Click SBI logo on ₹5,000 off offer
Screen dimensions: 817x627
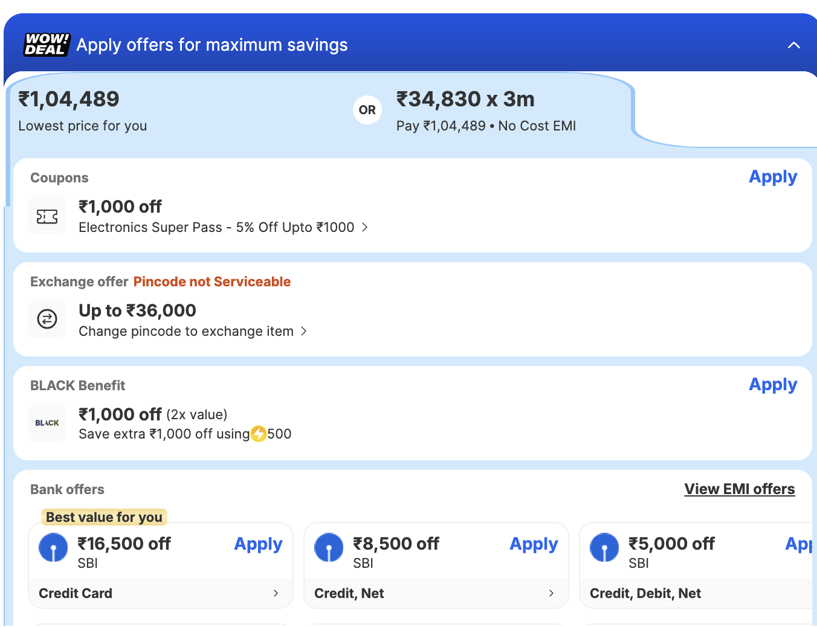(x=604, y=548)
